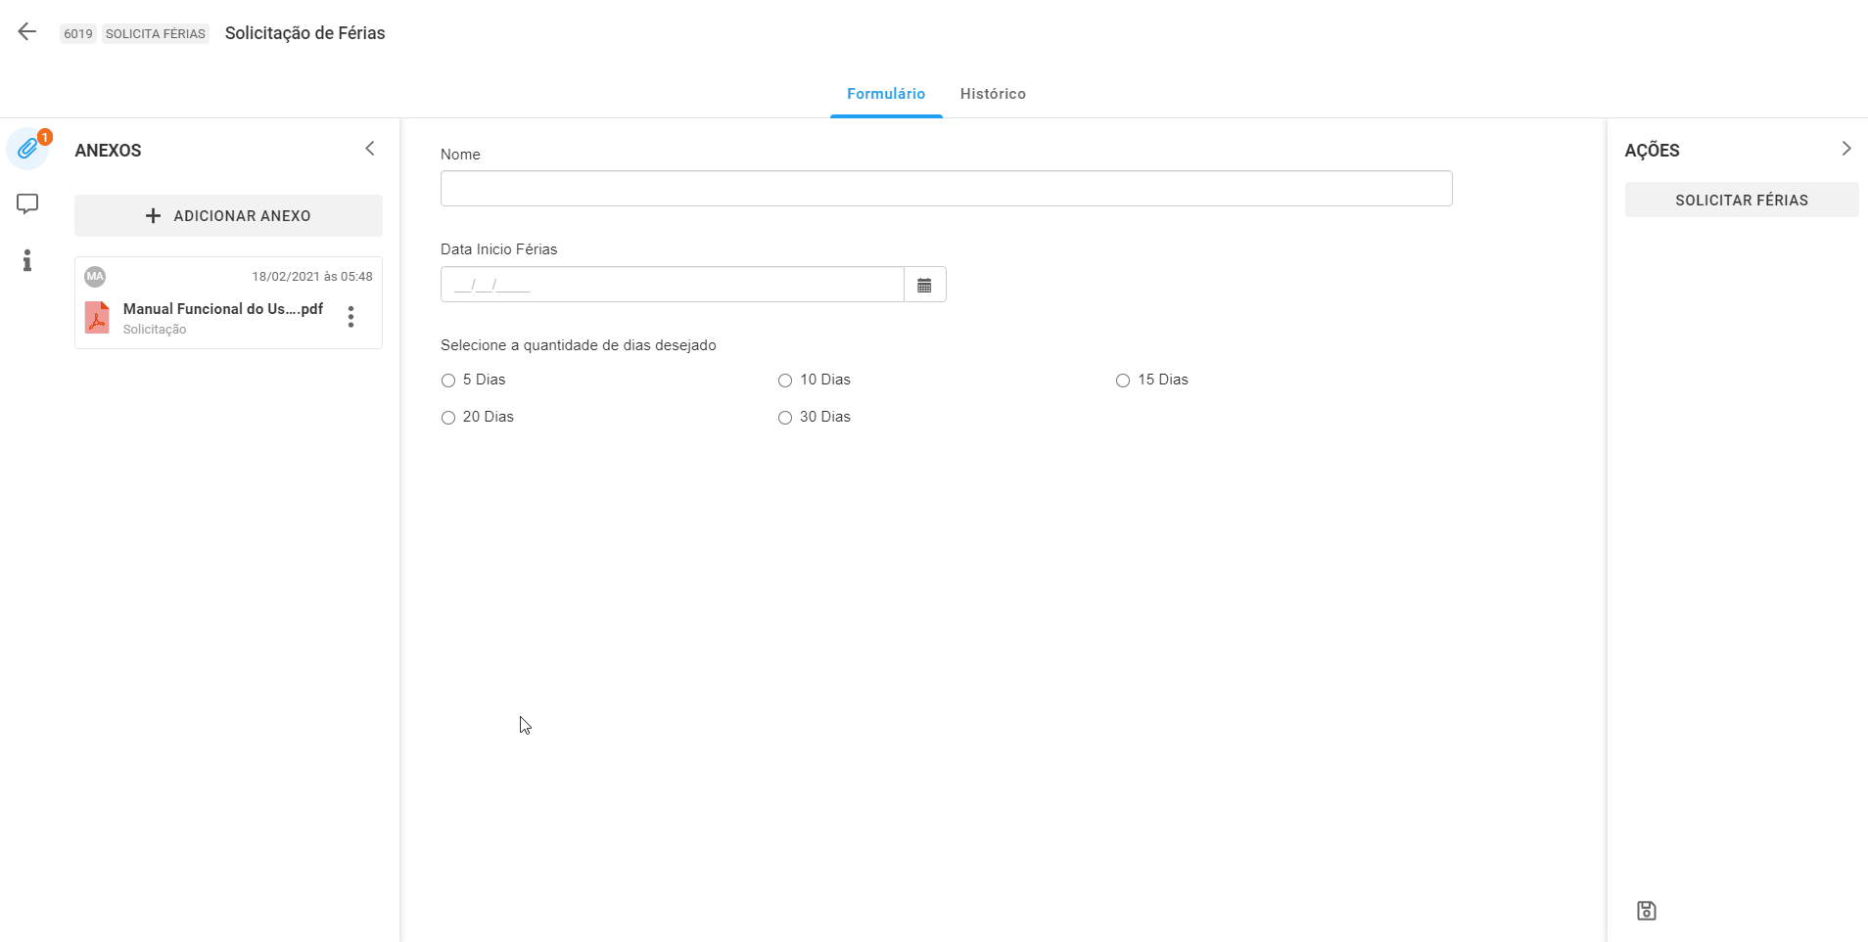The image size is (1868, 942).
Task: Click the save disk icon
Action: pyautogui.click(x=1647, y=911)
